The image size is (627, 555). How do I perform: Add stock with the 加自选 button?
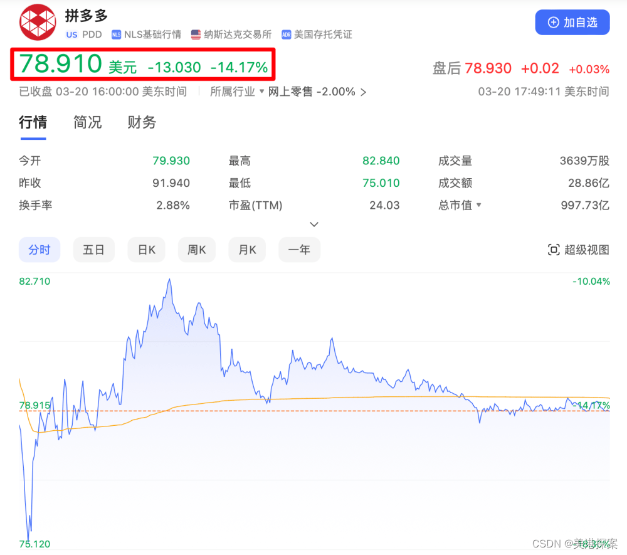coord(572,23)
